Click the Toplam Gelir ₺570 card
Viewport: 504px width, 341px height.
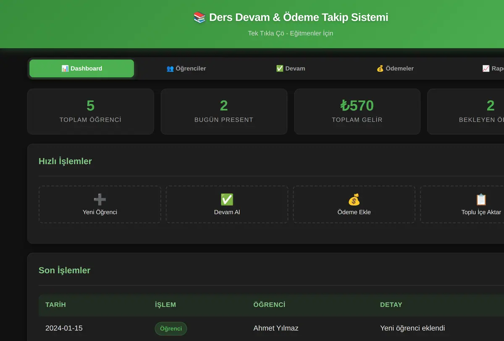(357, 111)
